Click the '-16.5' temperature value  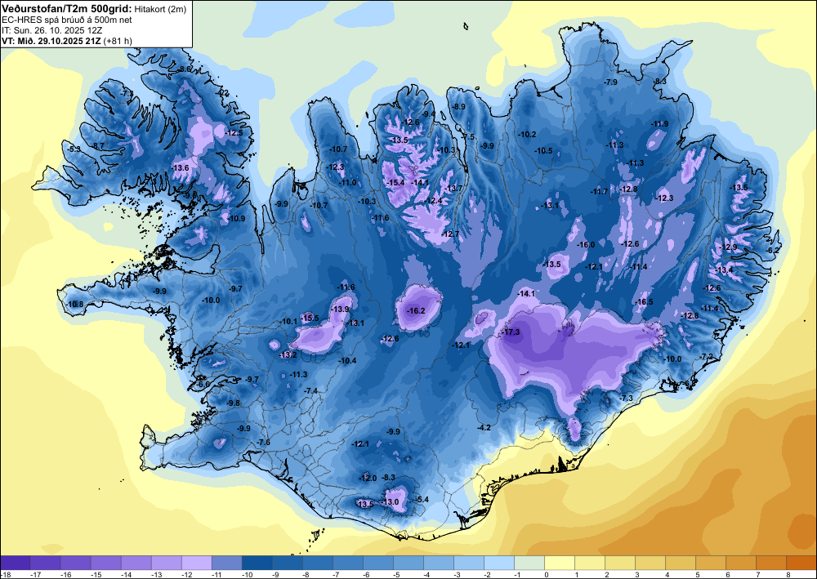(x=644, y=302)
